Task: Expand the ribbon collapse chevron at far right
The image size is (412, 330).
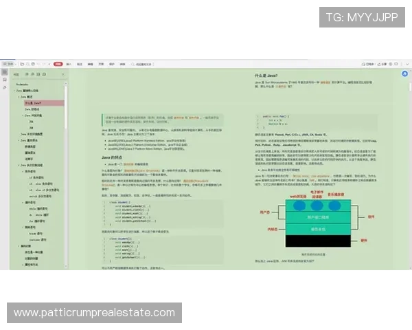Action: pyautogui.click(x=407, y=64)
